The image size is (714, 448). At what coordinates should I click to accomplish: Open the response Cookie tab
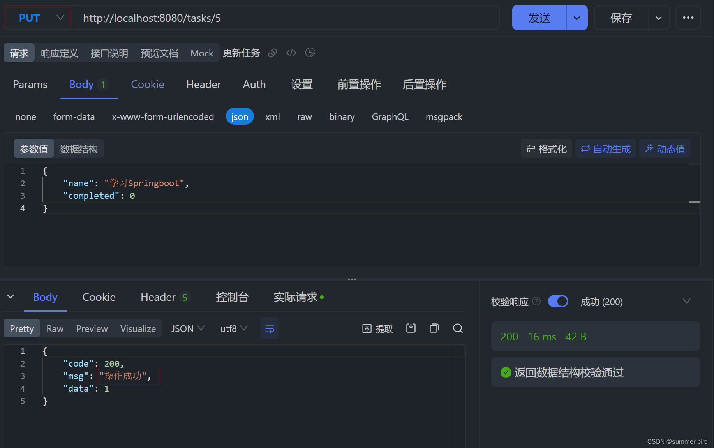[x=99, y=297]
